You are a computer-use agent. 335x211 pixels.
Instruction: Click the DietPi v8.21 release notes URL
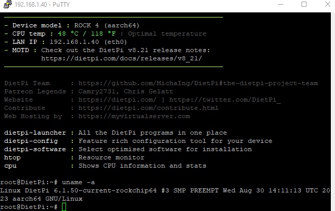pos(121,58)
